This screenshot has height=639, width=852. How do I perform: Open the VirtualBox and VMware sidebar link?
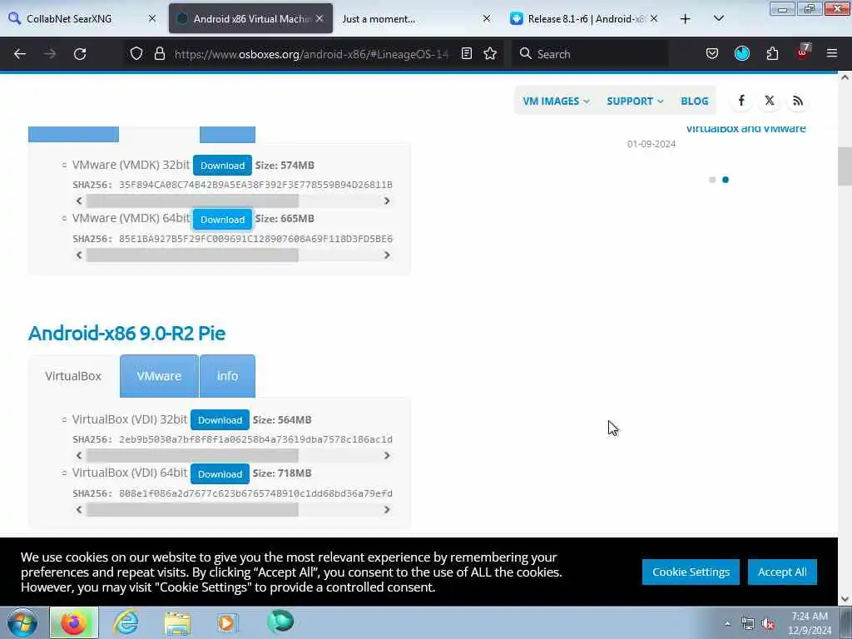pyautogui.click(x=745, y=129)
